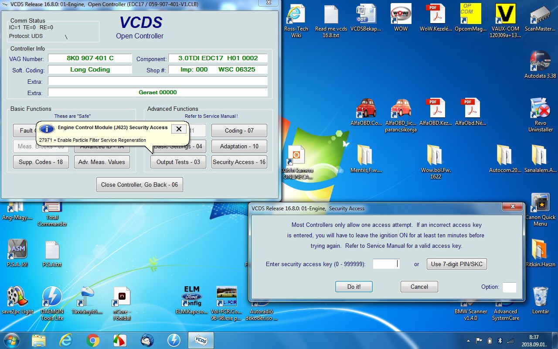Launch the Vol-FCR.Co desktop shortcut

point(226,303)
